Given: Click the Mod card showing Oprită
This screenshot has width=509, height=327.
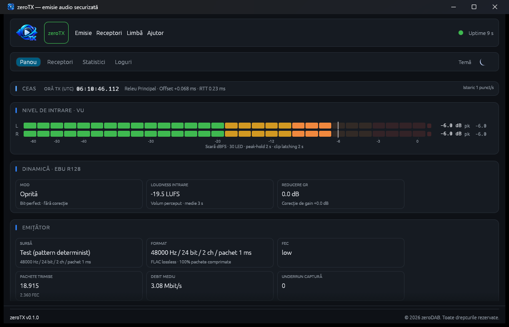Looking at the screenshot, I should [x=79, y=194].
